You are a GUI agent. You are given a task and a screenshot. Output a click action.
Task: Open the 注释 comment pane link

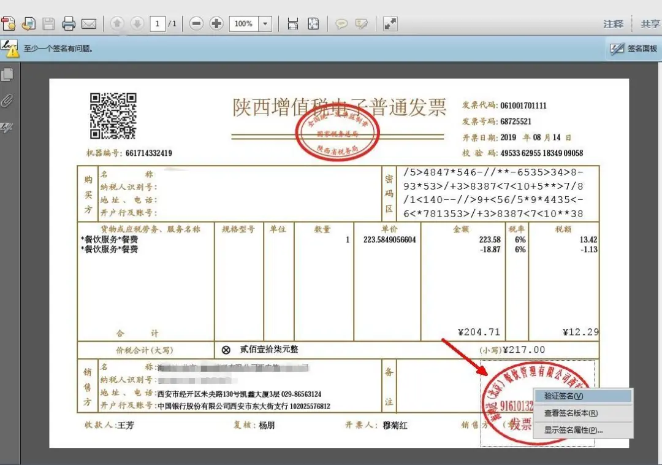614,23
